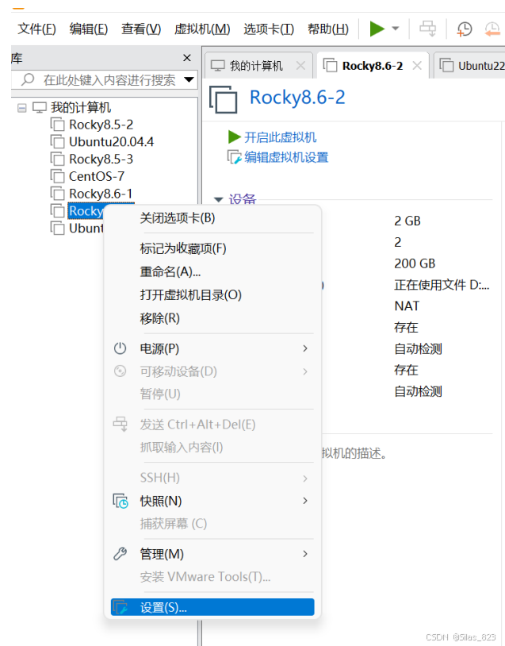Click the VM icon beside Rocky8.5-3
Viewport: 505px width, 646px height.
(x=58, y=160)
